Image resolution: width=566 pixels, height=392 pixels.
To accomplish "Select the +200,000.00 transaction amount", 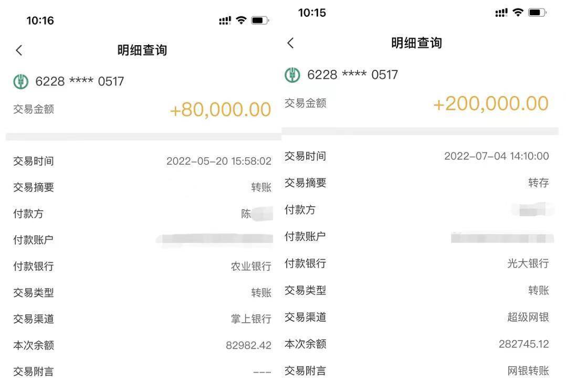I will (491, 103).
